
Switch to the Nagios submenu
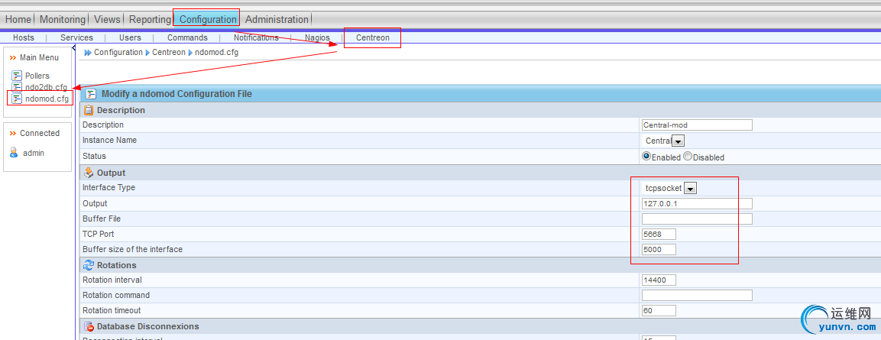pos(317,37)
